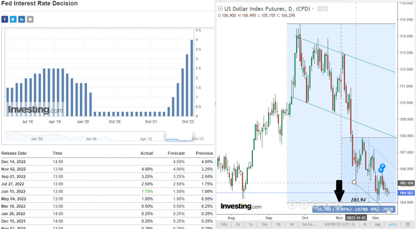Toggle auto scale on chart
Viewport: 416px width, 229px height.
tap(392, 224)
